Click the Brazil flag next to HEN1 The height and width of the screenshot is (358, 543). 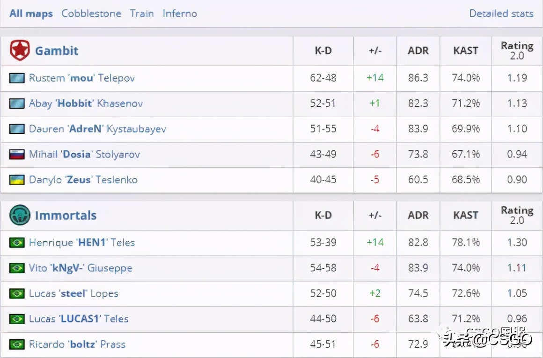point(17,242)
